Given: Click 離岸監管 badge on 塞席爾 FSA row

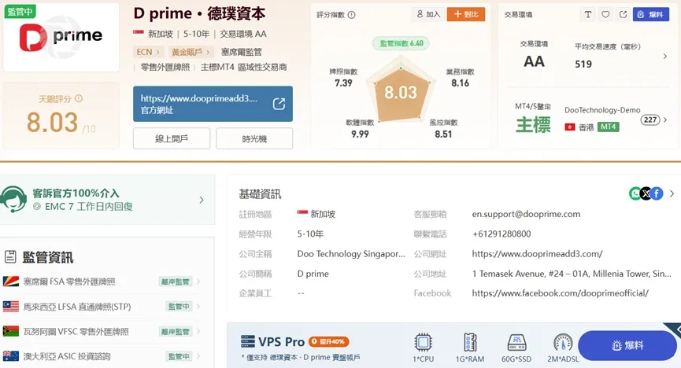Looking at the screenshot, I should click(x=175, y=282).
